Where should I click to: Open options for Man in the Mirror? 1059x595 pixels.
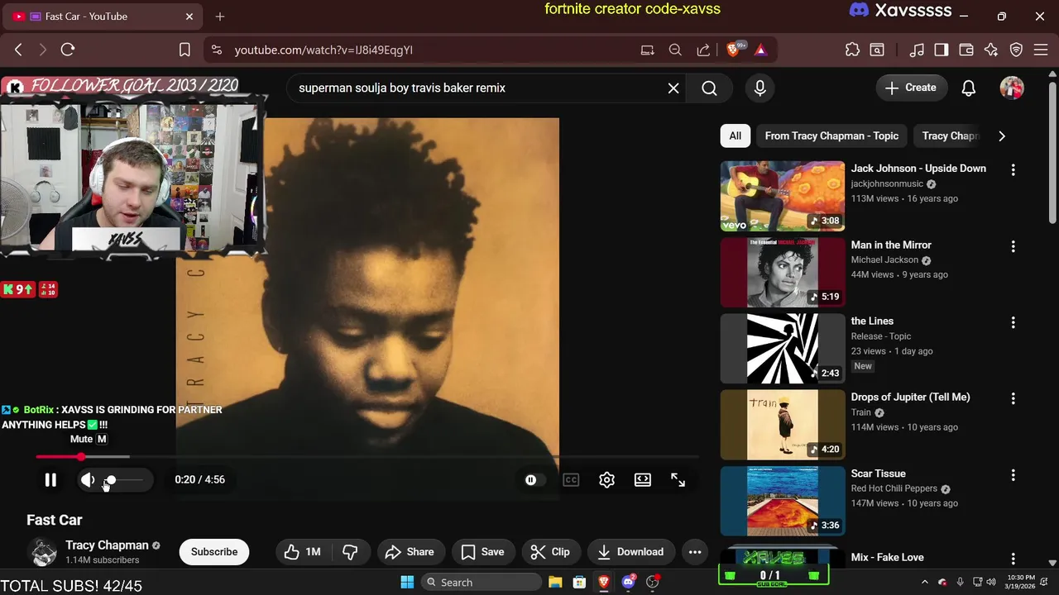coord(1013,246)
